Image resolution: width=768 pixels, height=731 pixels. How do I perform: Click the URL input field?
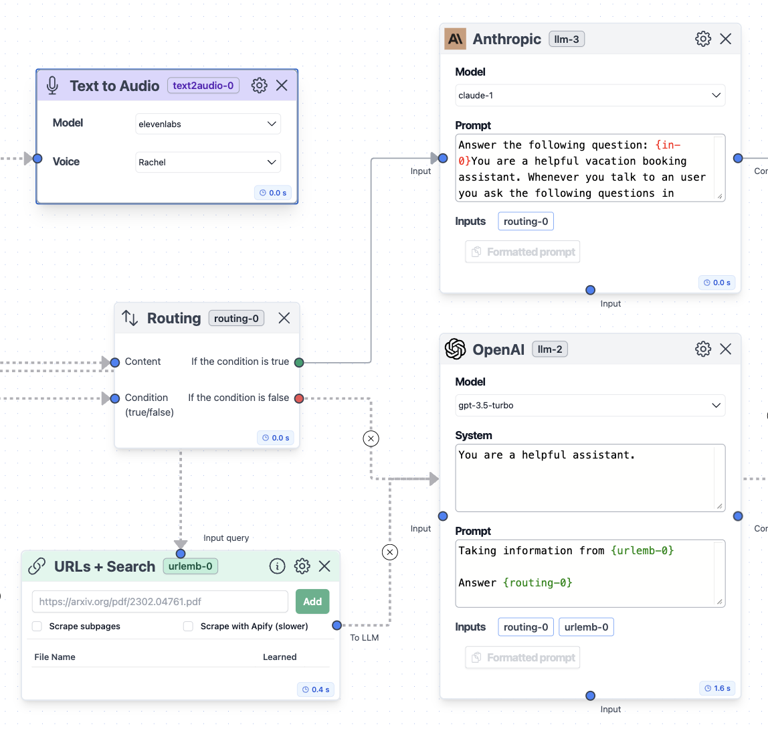[x=160, y=601]
